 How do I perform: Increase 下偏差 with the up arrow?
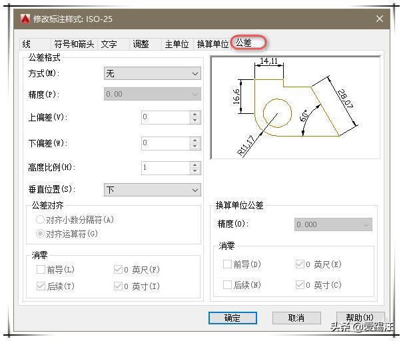(x=195, y=140)
